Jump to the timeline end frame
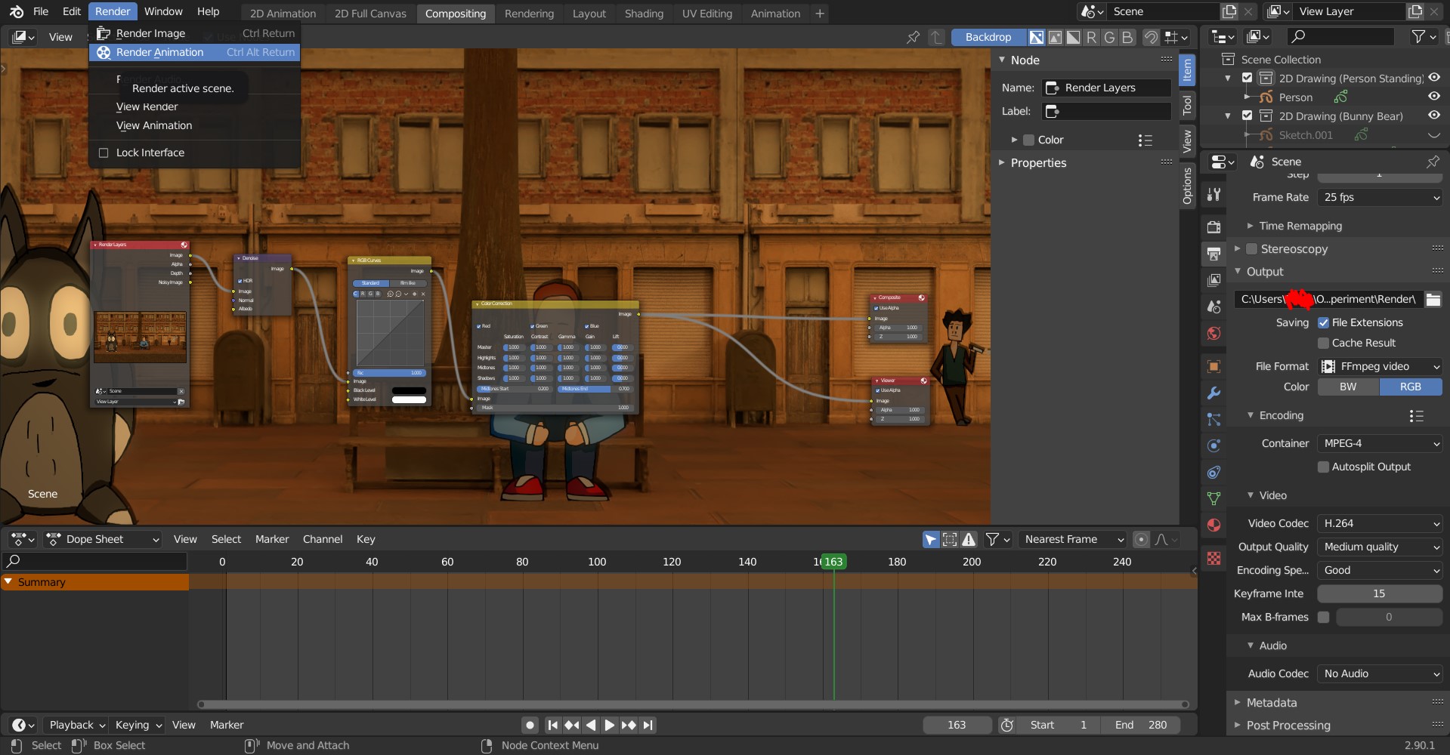Screen dimensions: 1450x755 pyautogui.click(x=648, y=725)
